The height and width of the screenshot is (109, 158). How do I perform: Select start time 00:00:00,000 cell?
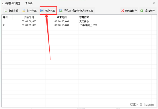coord(29,21)
